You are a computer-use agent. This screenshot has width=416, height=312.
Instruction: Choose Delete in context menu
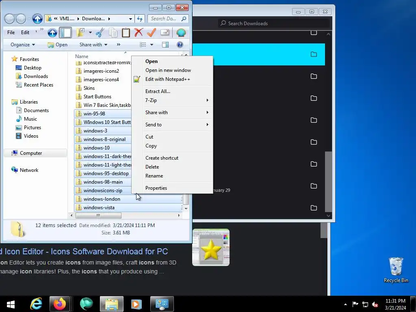pos(172,167)
